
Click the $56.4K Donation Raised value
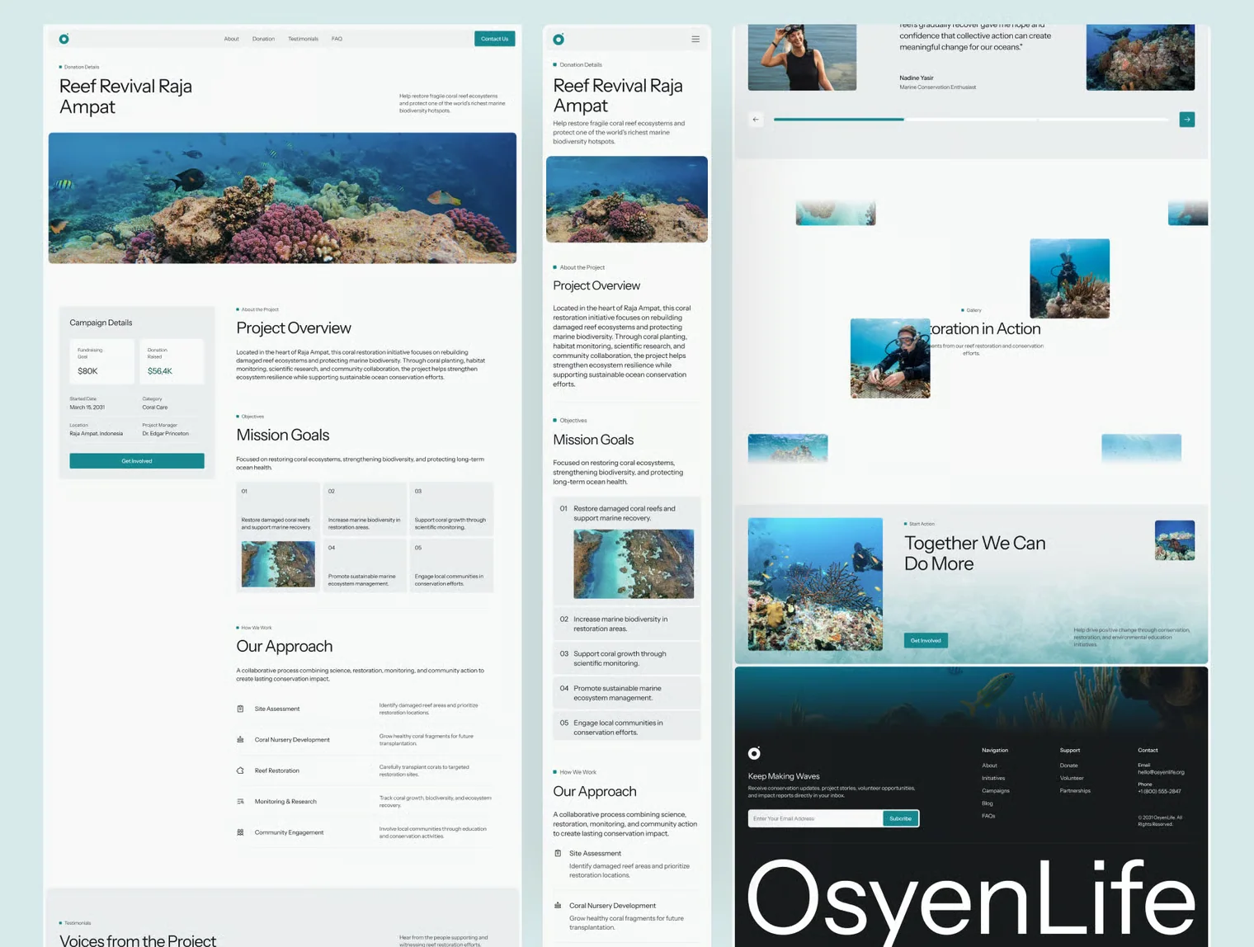pos(160,371)
